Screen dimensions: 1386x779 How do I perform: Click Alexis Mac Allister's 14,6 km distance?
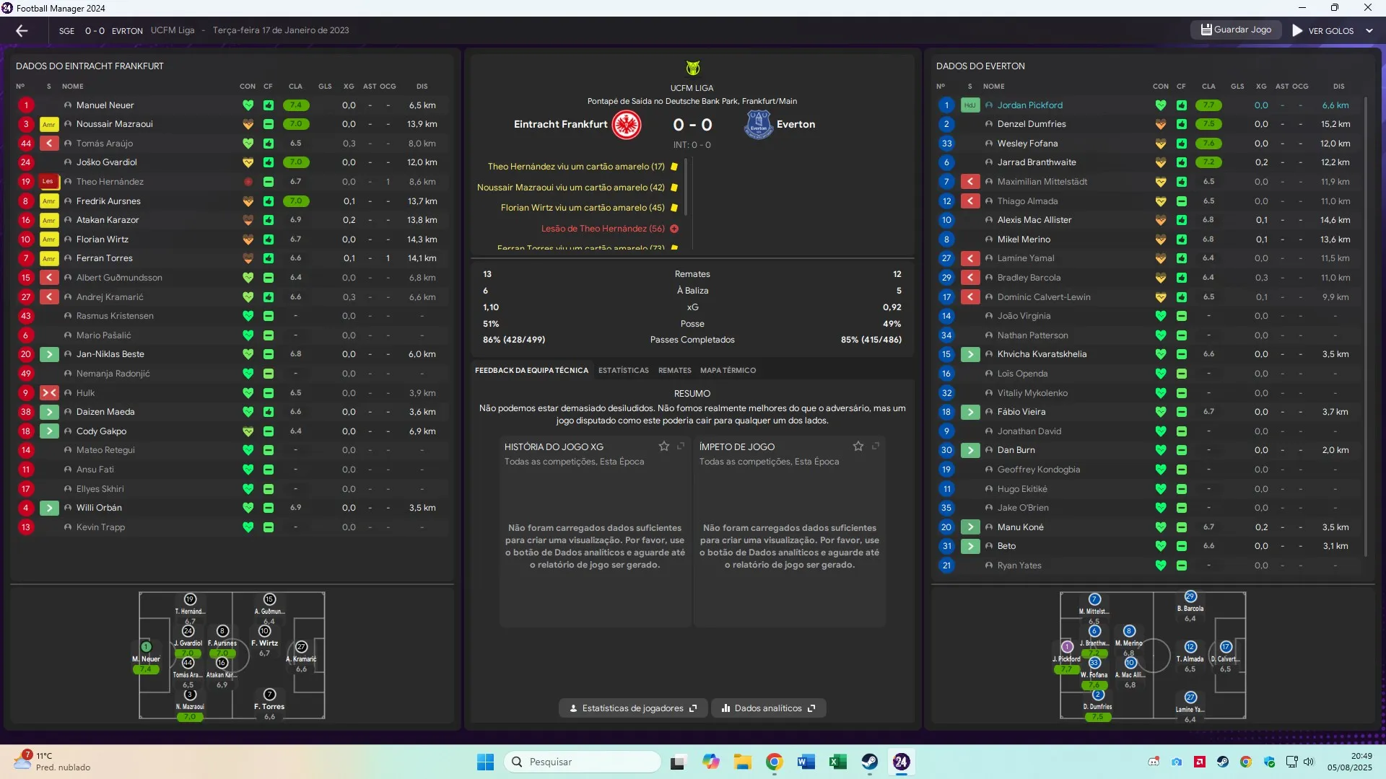pyautogui.click(x=1335, y=220)
